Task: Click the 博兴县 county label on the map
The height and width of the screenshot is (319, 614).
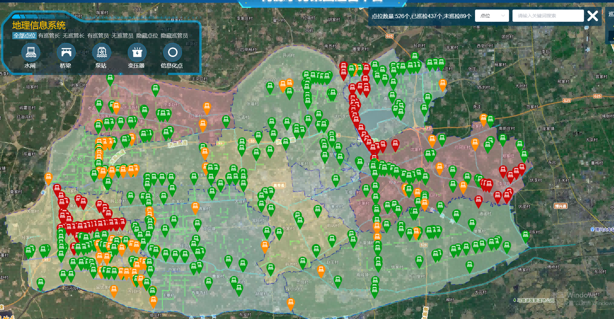Action: [561, 206]
